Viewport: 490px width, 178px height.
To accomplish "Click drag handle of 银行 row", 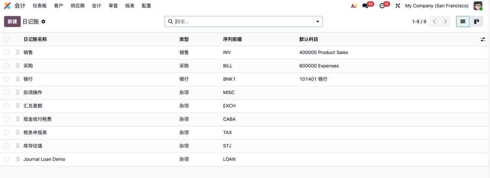I will click(x=18, y=80).
